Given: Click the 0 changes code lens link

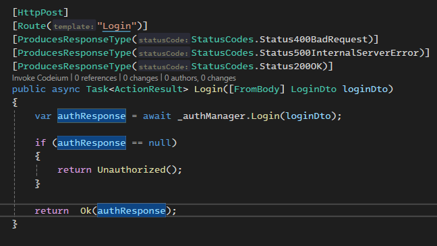Looking at the screenshot, I should click(140, 78).
